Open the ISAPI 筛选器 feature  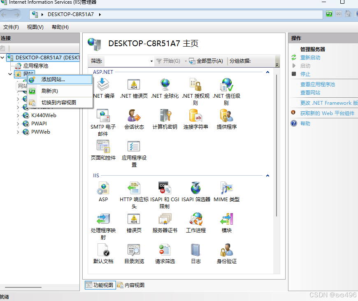(196, 192)
